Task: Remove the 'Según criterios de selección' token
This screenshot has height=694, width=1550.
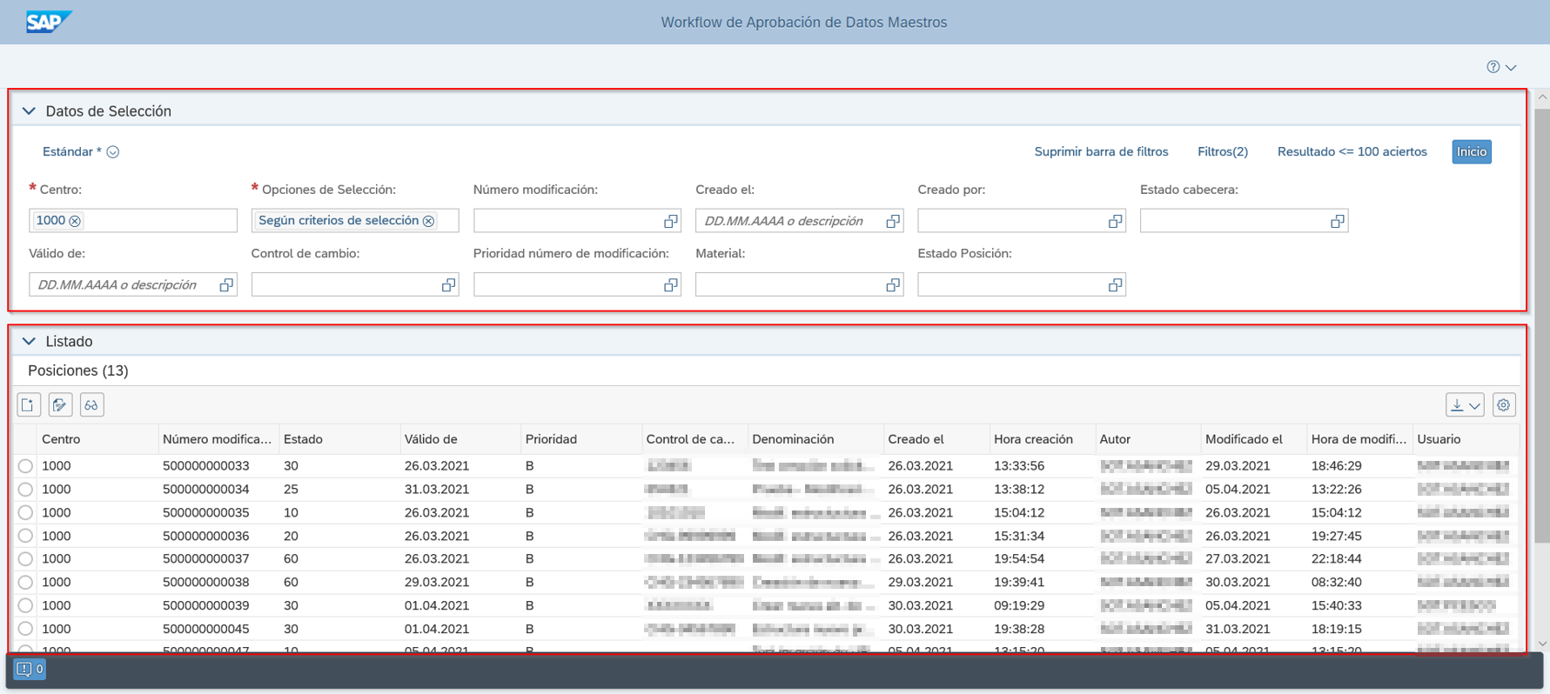Action: click(x=428, y=221)
